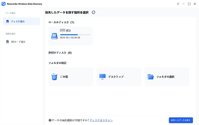
Task: Choose the ごみ箱 recycle bin location
Action: 71,76
